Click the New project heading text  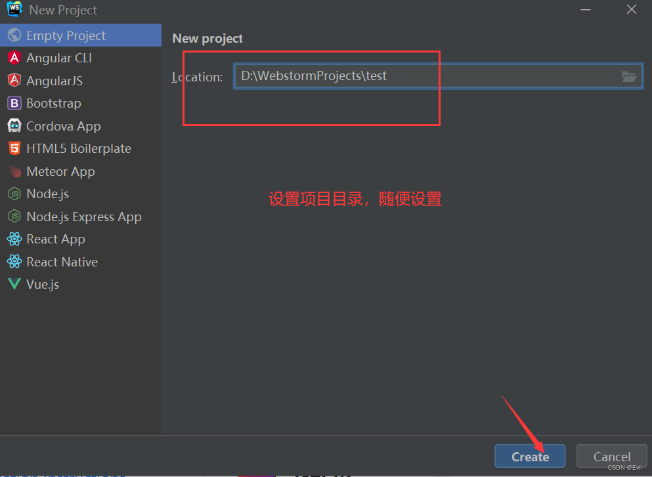tap(207, 38)
